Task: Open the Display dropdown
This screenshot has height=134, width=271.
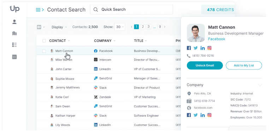Action: 59,27
